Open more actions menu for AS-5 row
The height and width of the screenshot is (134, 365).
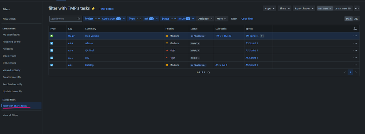pyautogui.click(x=355, y=58)
